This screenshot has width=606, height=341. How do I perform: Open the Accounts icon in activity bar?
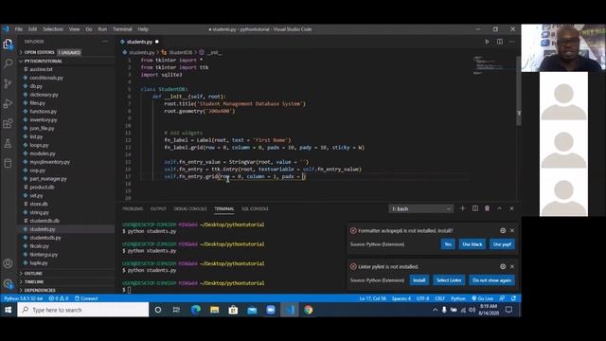click(x=8, y=263)
